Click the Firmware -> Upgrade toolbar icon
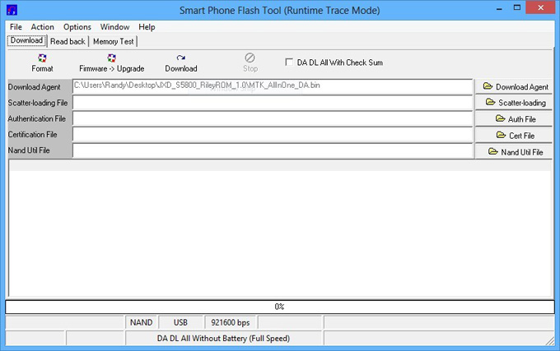The height and width of the screenshot is (351, 560). [112, 58]
